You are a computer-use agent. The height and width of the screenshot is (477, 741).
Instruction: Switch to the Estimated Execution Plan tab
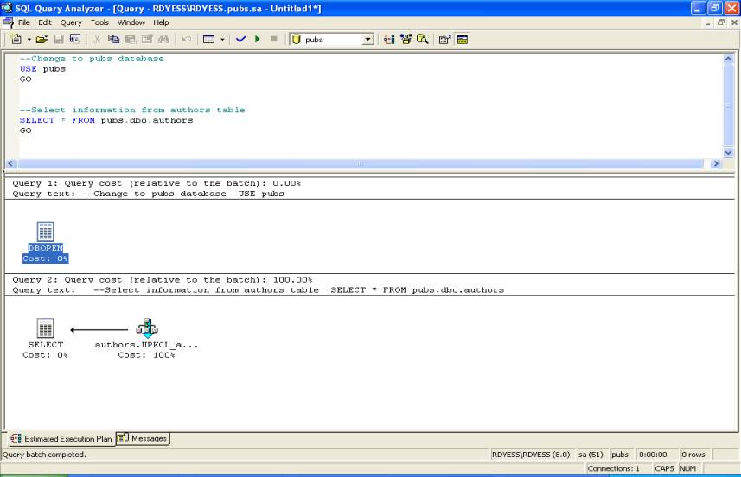[x=61, y=439]
